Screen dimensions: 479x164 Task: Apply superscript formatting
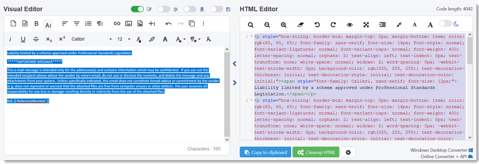tap(62, 38)
